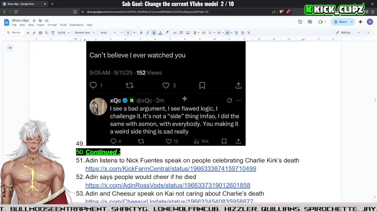Open the Editing mode dropdown
377x212 pixels.
pos(348,33)
